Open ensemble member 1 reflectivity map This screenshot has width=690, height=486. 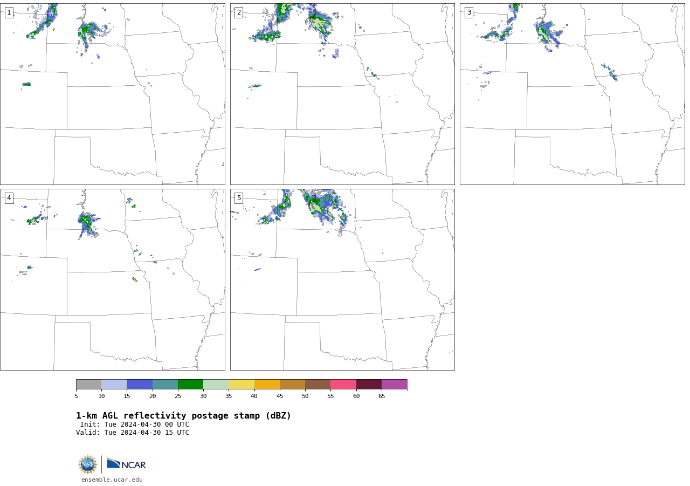coord(112,94)
